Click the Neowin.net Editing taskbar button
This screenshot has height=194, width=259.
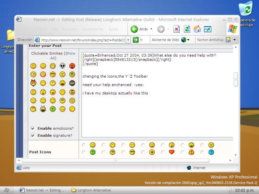click(42, 190)
